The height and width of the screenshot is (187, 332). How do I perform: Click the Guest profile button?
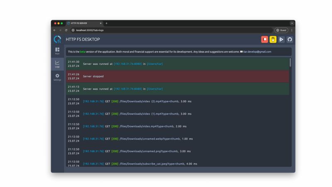click(x=281, y=30)
